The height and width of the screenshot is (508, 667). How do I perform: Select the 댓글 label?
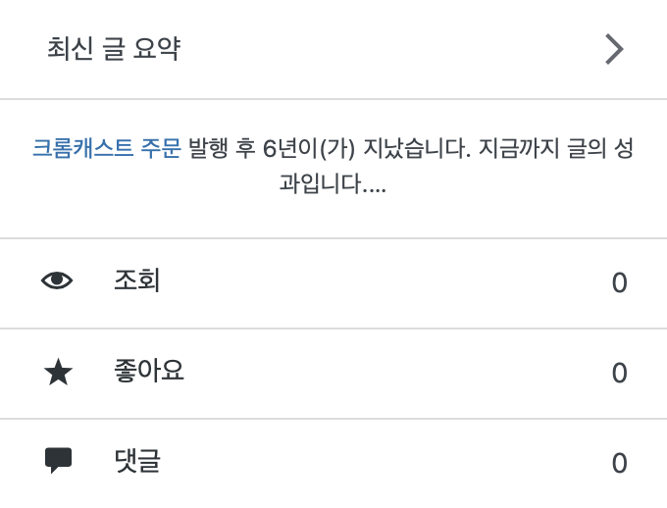[137, 461]
